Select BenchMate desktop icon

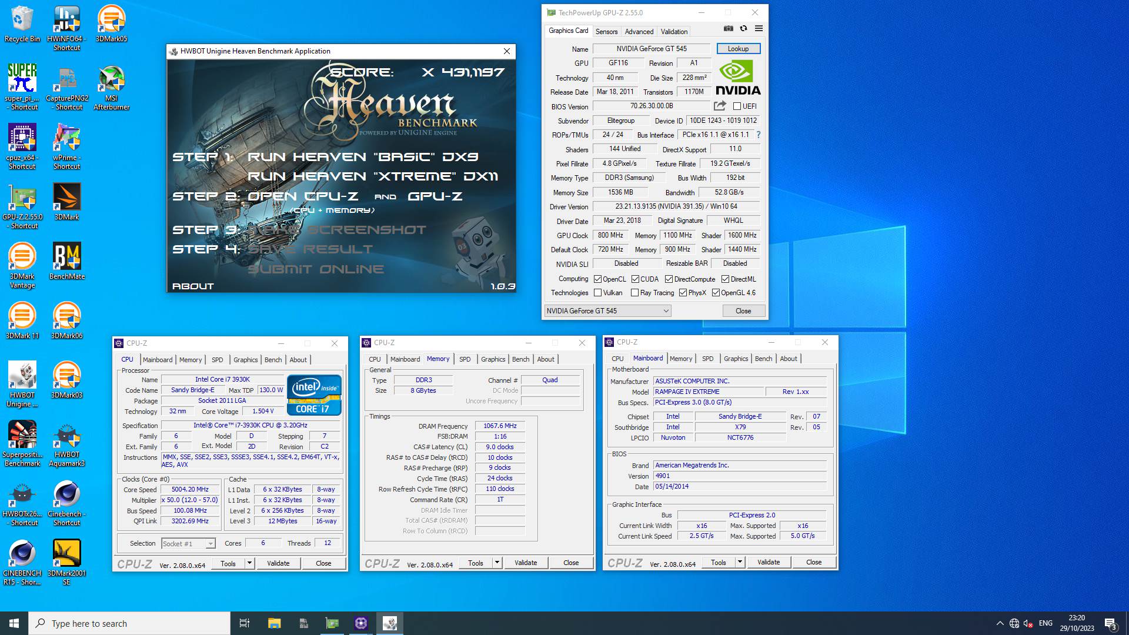66,261
